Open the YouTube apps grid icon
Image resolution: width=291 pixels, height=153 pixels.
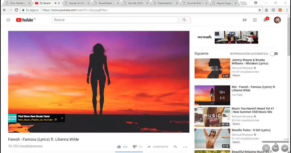tap(255, 20)
